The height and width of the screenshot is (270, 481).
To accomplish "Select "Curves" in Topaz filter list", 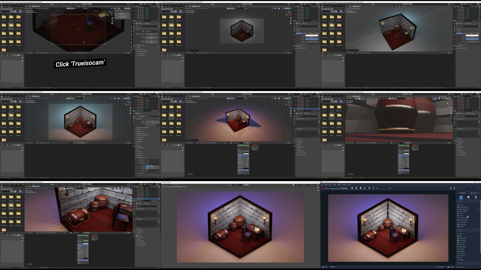I will [x=461, y=214].
